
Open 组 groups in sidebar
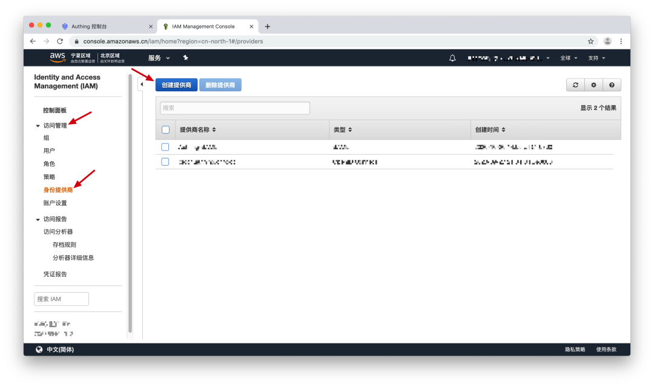(46, 137)
